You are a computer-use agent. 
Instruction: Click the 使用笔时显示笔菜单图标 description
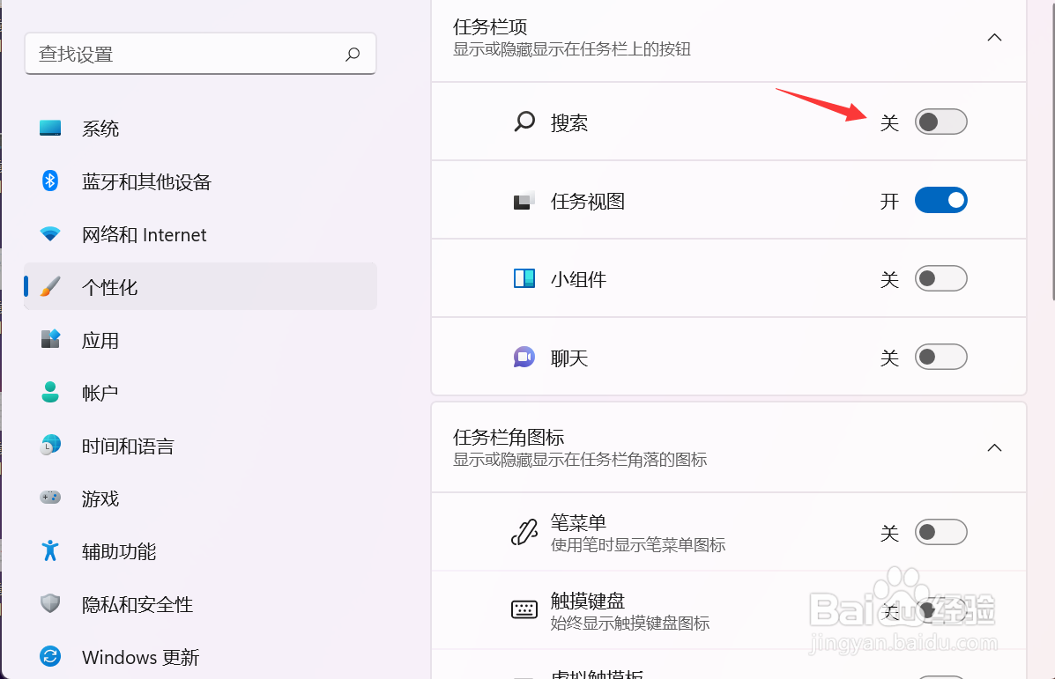coord(638,544)
